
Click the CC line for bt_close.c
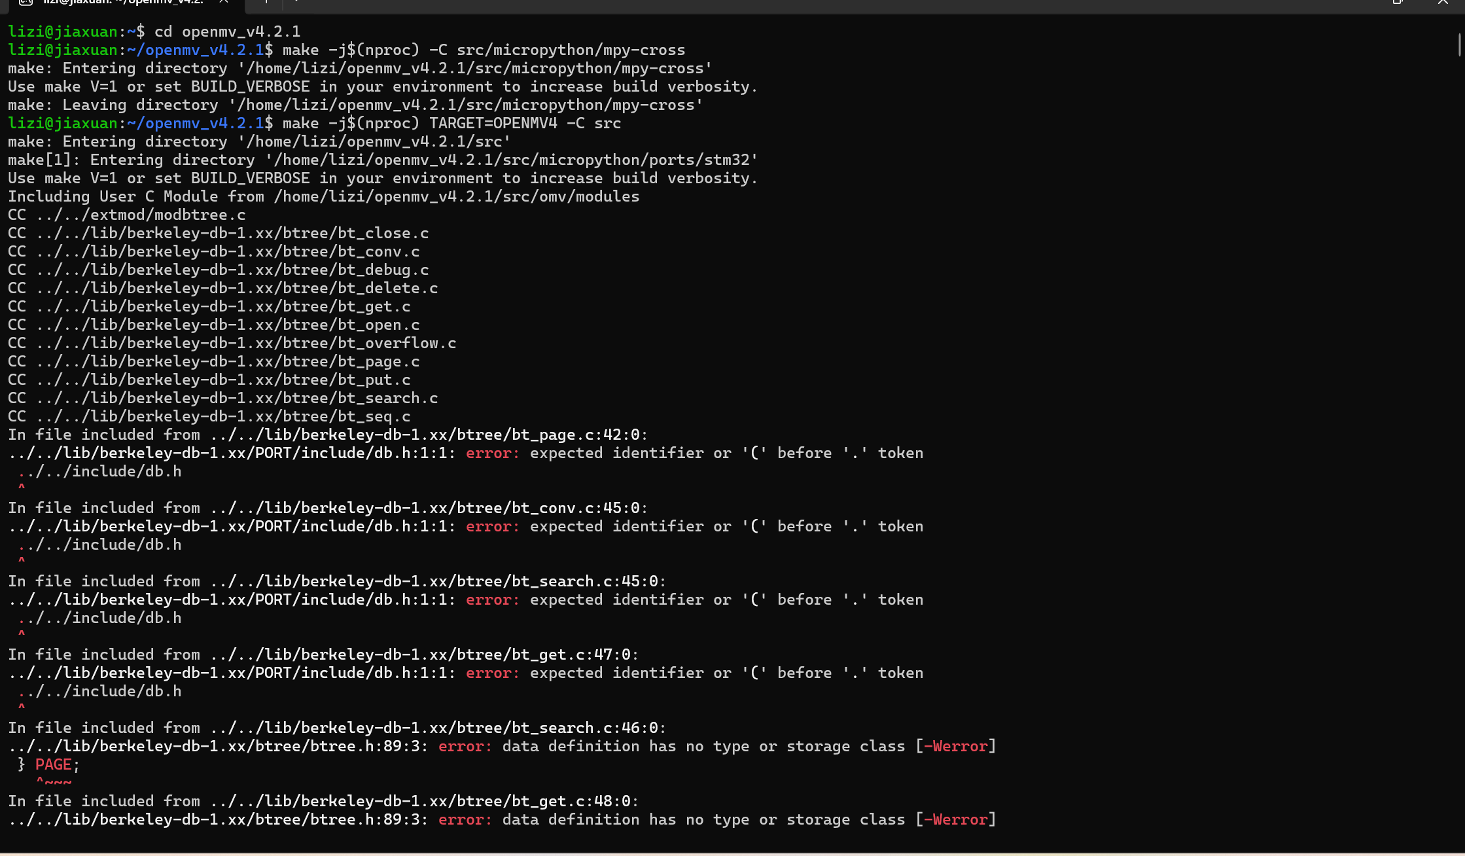219,233
